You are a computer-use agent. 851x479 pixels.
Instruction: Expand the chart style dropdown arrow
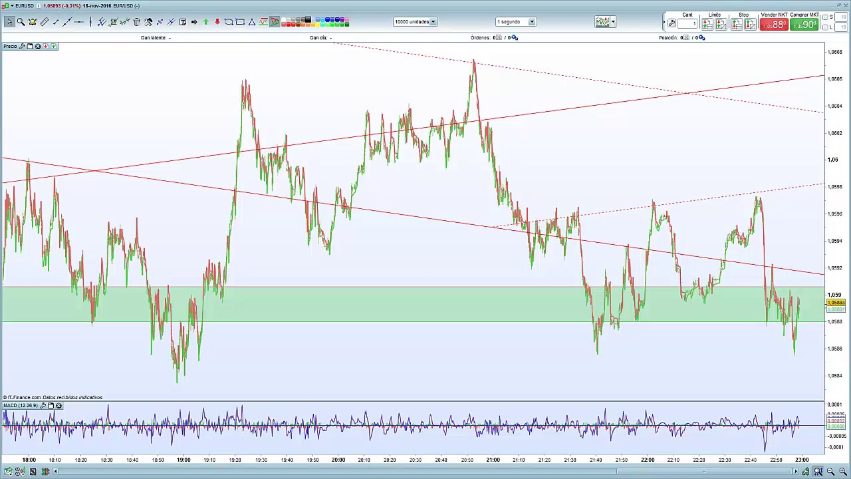(612, 22)
